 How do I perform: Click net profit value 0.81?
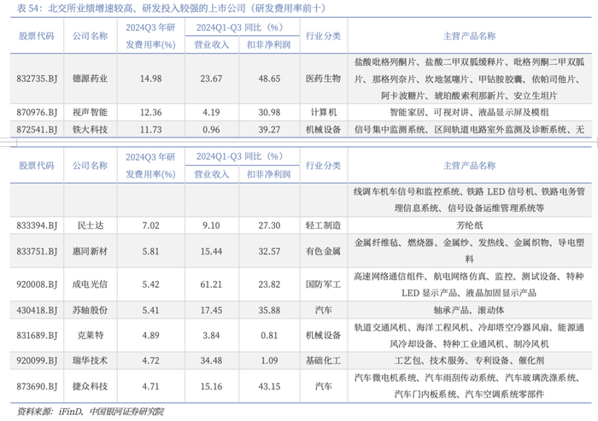coord(269,336)
